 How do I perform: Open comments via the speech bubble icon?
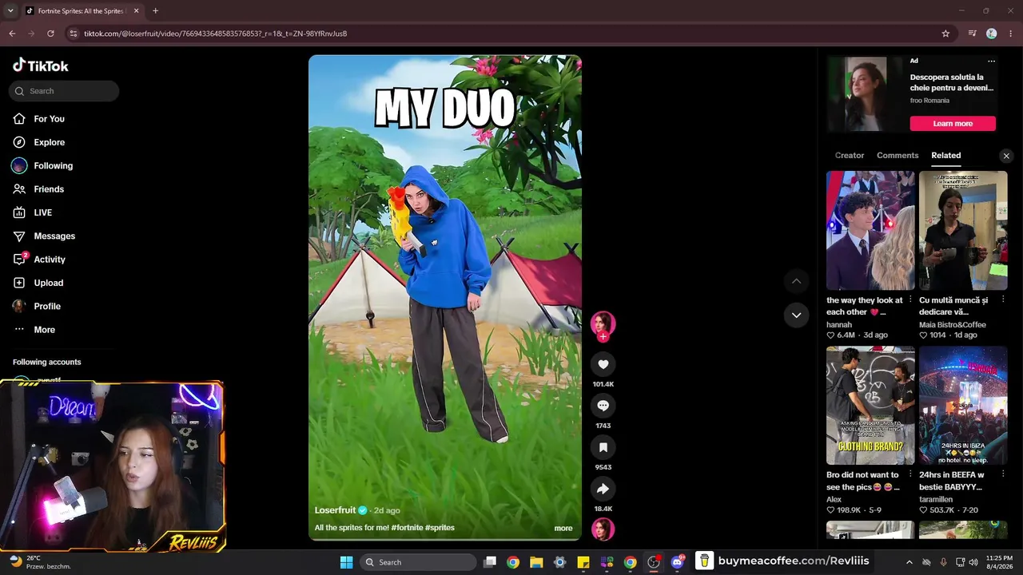point(603,406)
